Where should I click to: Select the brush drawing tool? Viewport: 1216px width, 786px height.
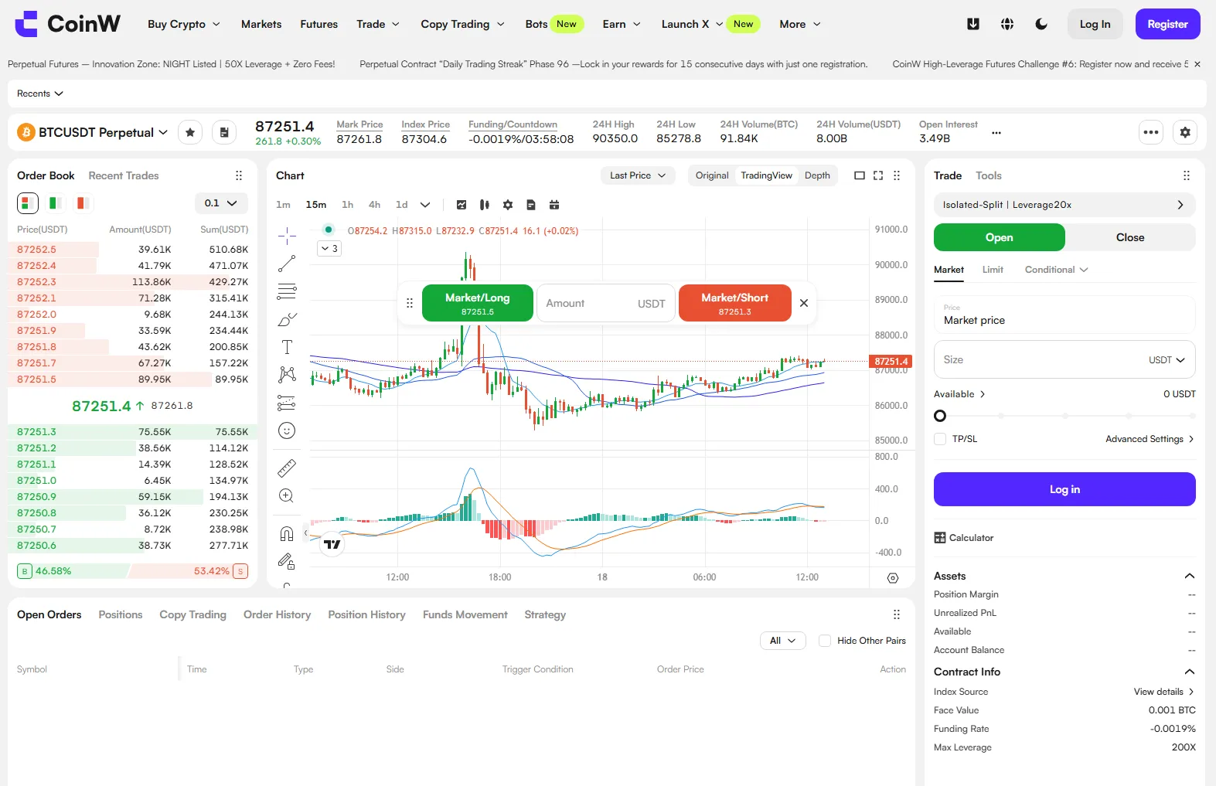pos(287,319)
